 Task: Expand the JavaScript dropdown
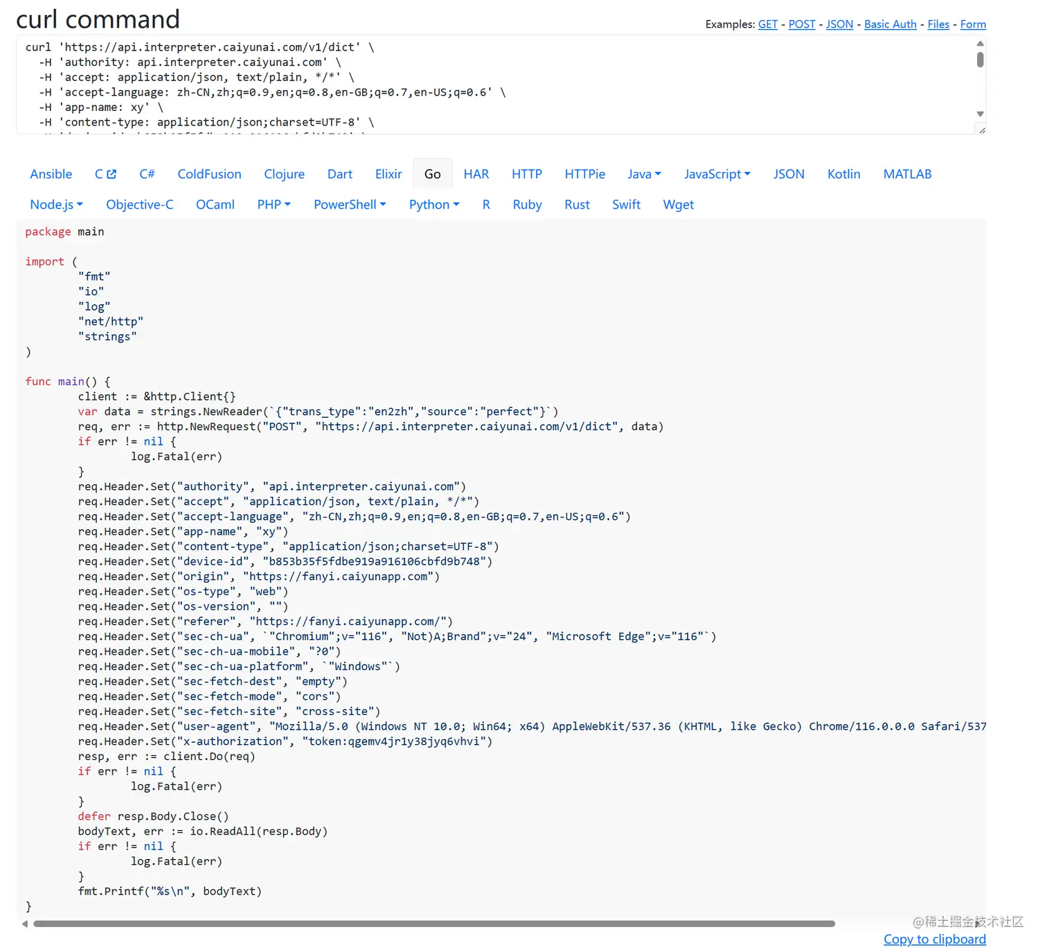click(717, 174)
